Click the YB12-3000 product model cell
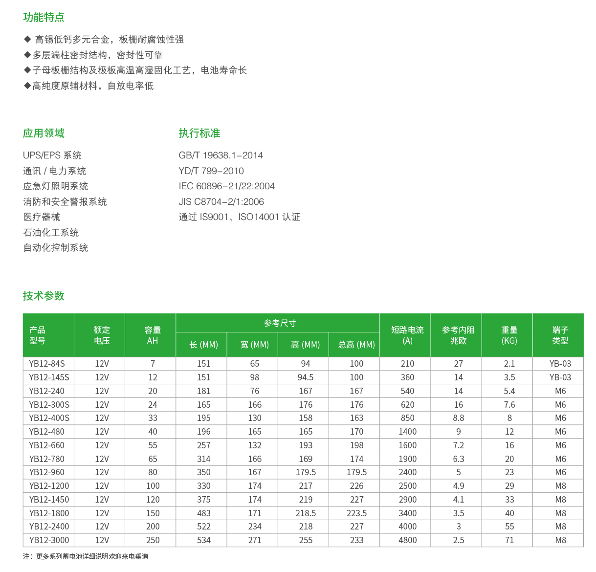This screenshot has width=596, height=572. click(x=49, y=540)
